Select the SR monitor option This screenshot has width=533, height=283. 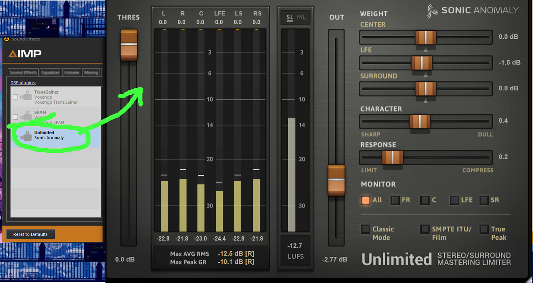[x=484, y=200]
